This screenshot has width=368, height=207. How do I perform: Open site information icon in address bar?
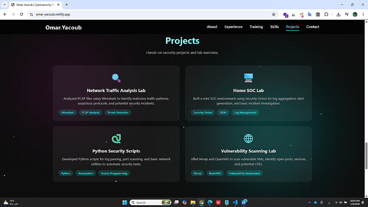pos(31,14)
